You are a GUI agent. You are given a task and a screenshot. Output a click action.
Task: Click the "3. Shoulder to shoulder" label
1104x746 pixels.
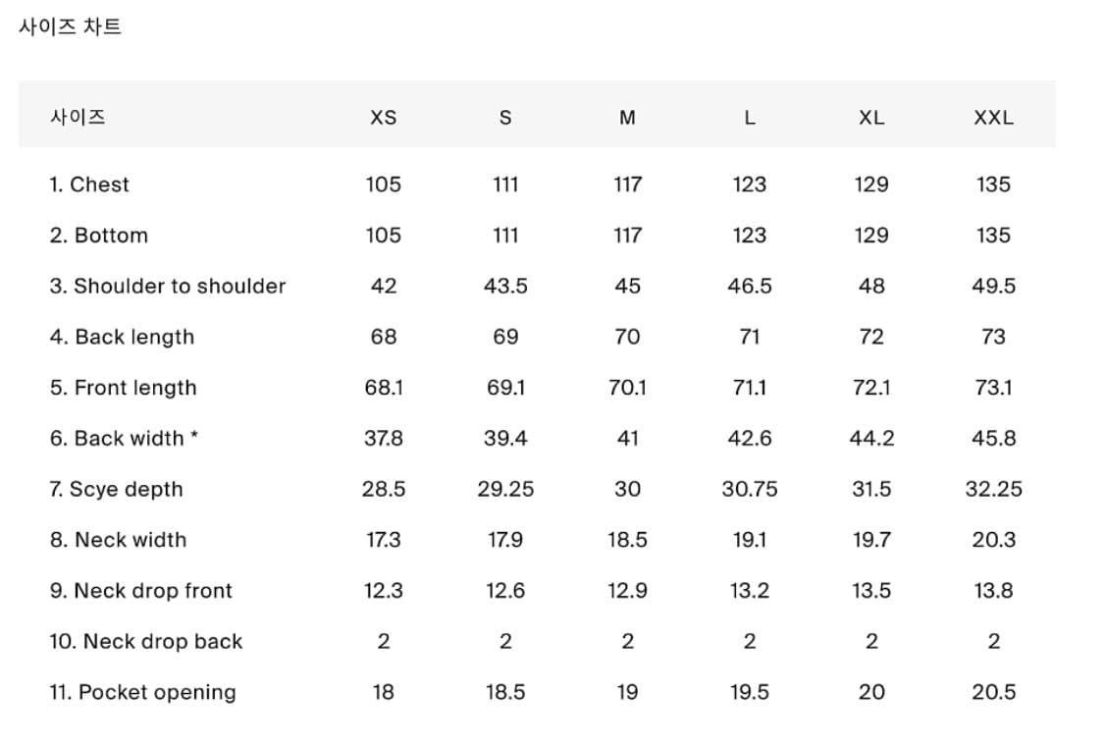pyautogui.click(x=168, y=287)
